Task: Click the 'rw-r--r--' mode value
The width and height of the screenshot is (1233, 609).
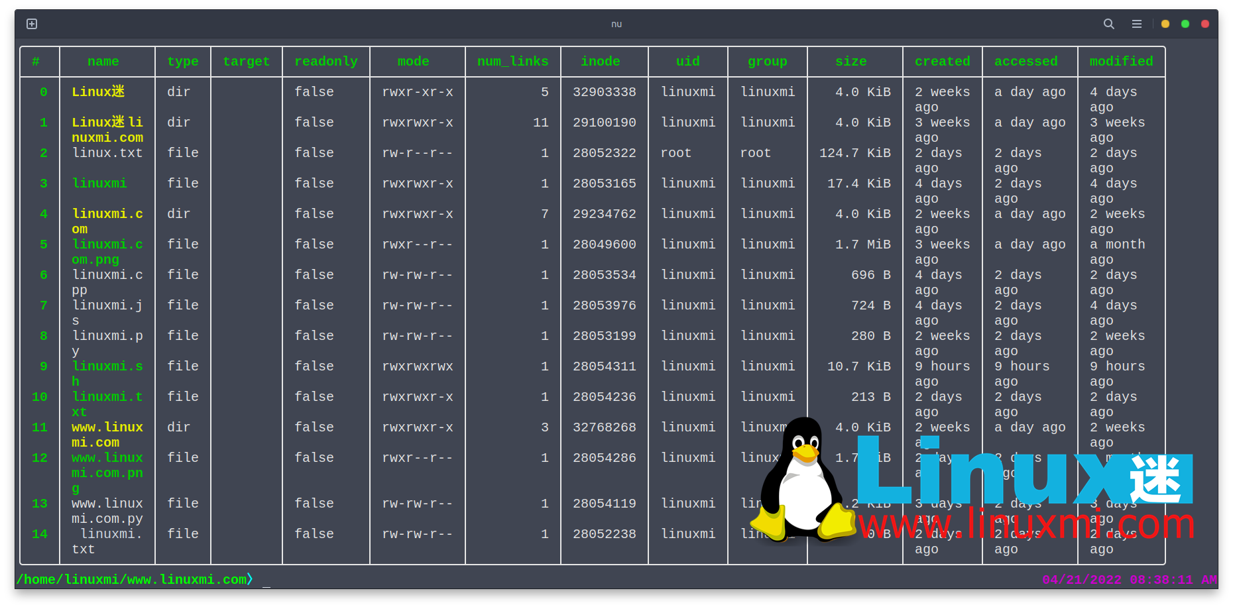Action: pos(418,153)
